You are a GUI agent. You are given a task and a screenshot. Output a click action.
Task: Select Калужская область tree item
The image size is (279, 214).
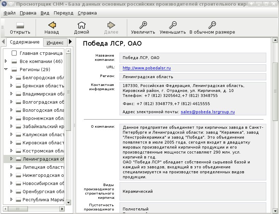click(43, 135)
